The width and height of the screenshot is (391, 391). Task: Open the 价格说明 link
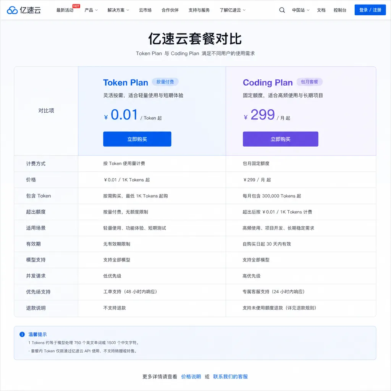191,376
